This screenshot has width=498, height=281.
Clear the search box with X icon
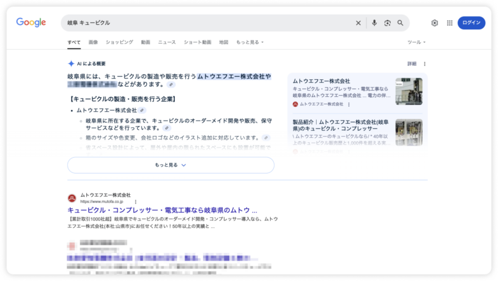point(358,23)
